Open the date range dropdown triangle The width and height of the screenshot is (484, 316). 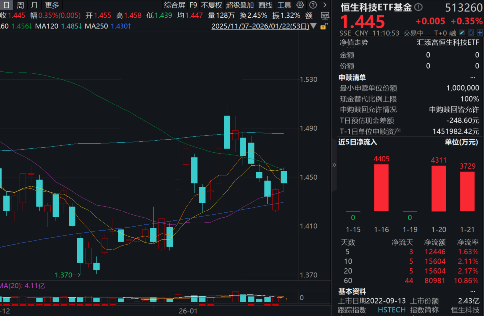pyautogui.click(x=314, y=26)
